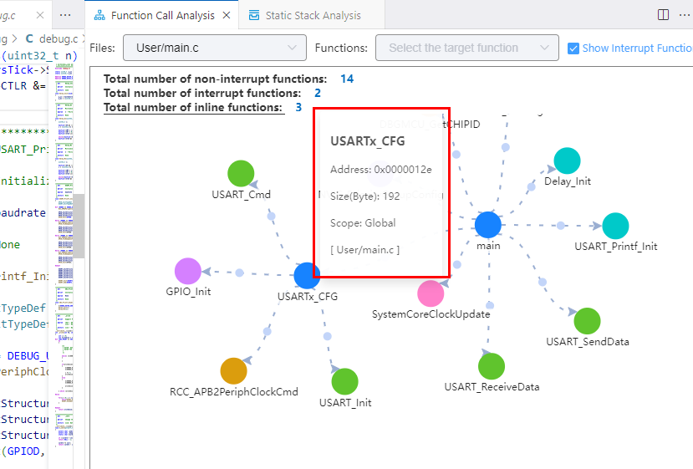Open the Files dropdown showing User/main.c

click(x=215, y=48)
